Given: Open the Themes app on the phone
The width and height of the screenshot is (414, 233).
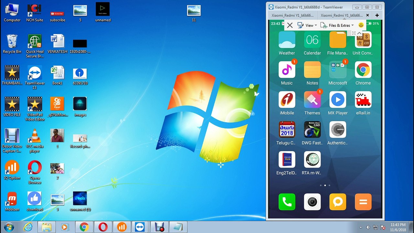Looking at the screenshot, I should 312,100.
